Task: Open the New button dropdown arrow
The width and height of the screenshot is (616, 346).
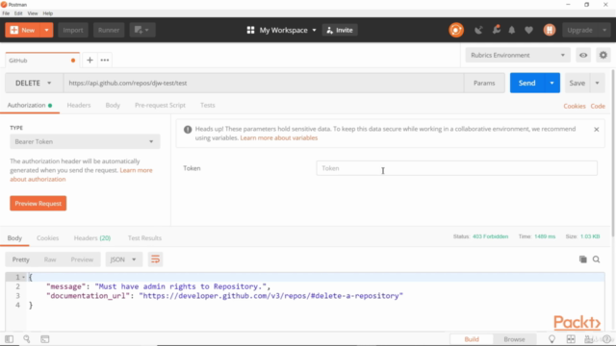Action: (46, 30)
